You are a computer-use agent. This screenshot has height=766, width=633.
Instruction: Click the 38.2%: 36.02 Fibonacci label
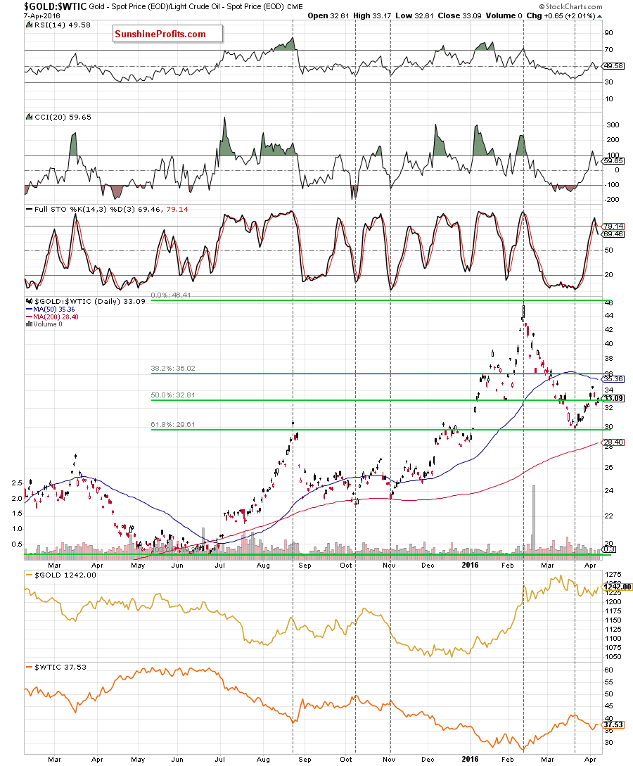[x=173, y=369]
